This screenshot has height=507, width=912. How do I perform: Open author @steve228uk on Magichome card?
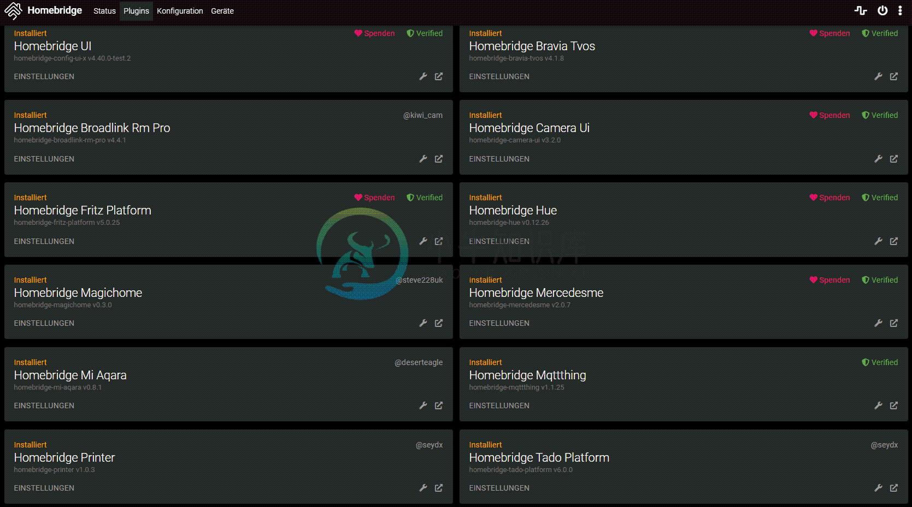419,280
